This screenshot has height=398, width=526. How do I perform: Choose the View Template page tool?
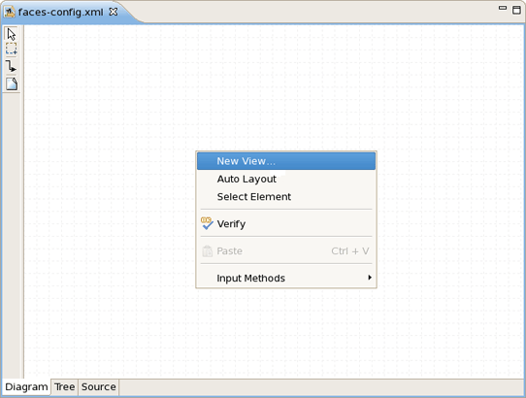pos(12,83)
